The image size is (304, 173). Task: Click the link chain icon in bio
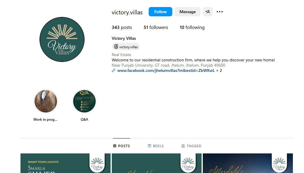pos(114,70)
